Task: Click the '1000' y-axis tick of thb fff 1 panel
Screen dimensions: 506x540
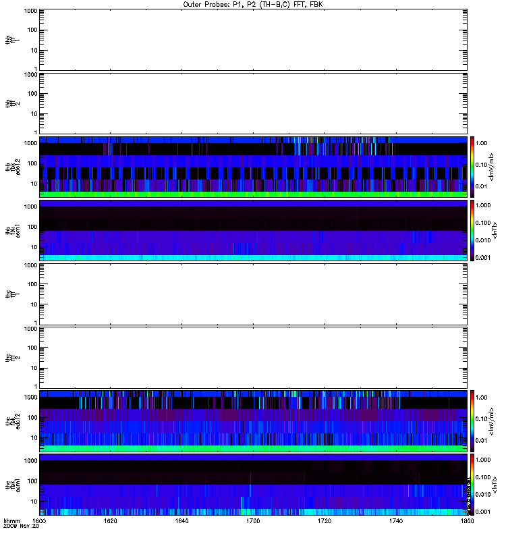Action: tap(30, 11)
